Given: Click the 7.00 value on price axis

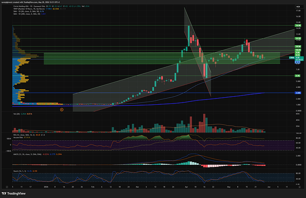Looking at the screenshot, I should (x=298, y=70).
